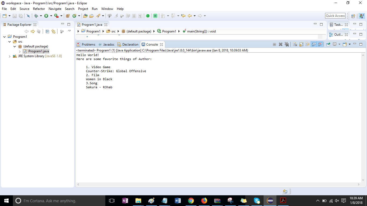Toggle Show Console When Standard Out Changes
The height and width of the screenshot is (206, 367).
coord(314,44)
